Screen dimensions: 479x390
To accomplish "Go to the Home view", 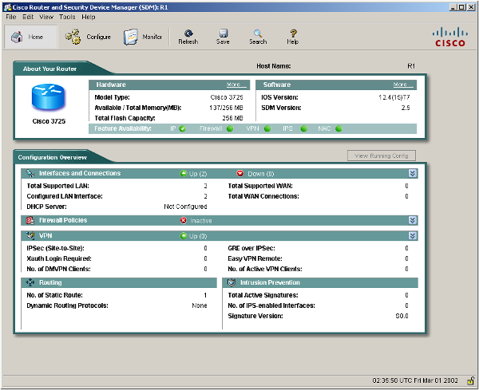I will pos(30,37).
